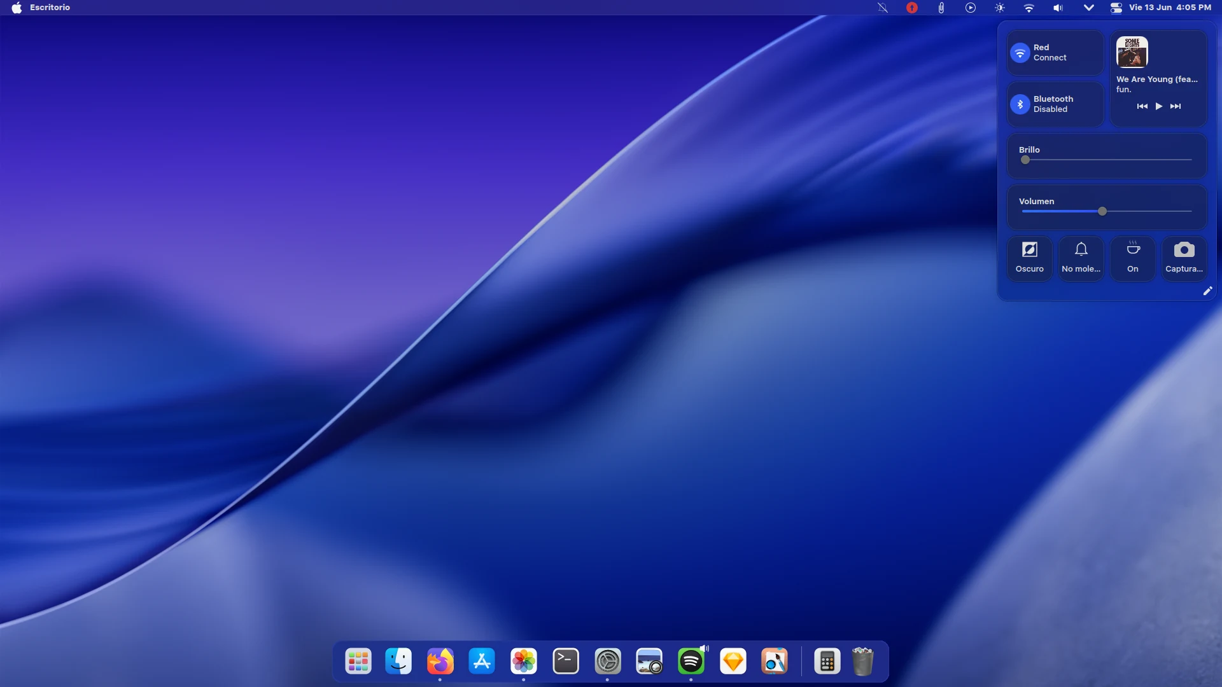Open the paintbrush drawing app in dock
The image size is (1222, 687).
[x=775, y=662]
